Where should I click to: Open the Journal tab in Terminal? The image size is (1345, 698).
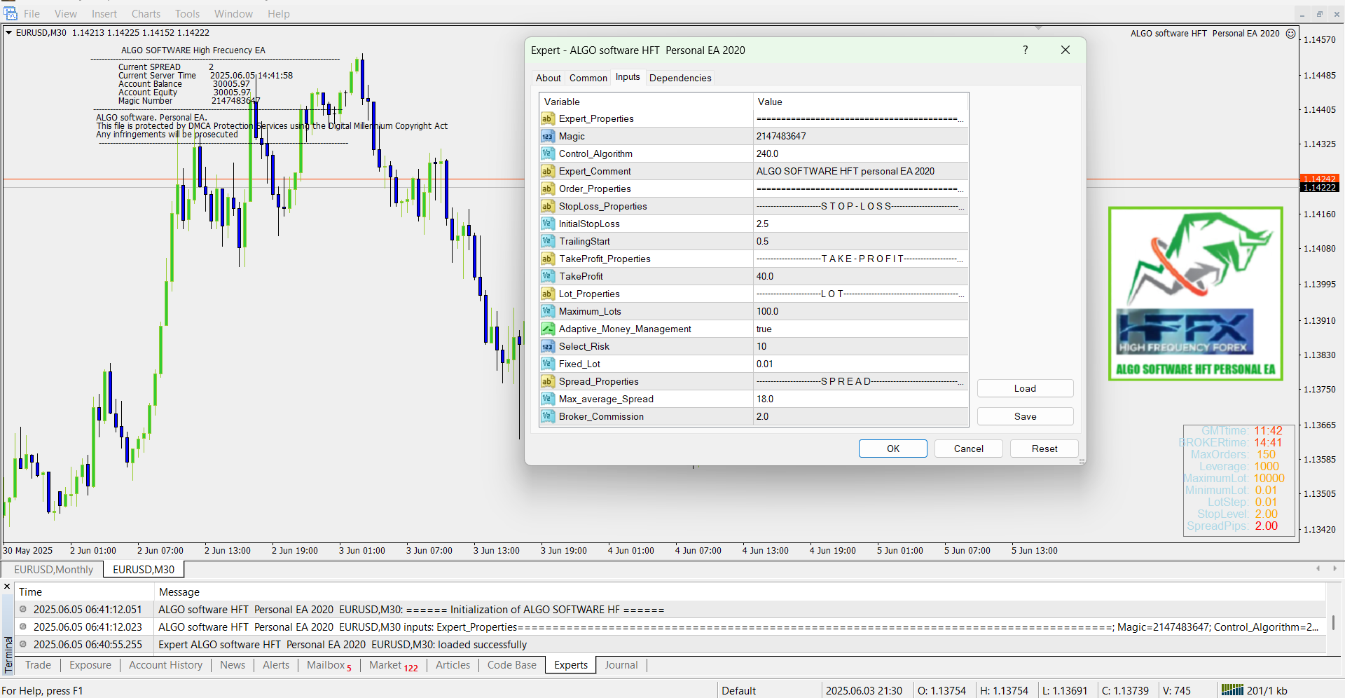pos(621,665)
